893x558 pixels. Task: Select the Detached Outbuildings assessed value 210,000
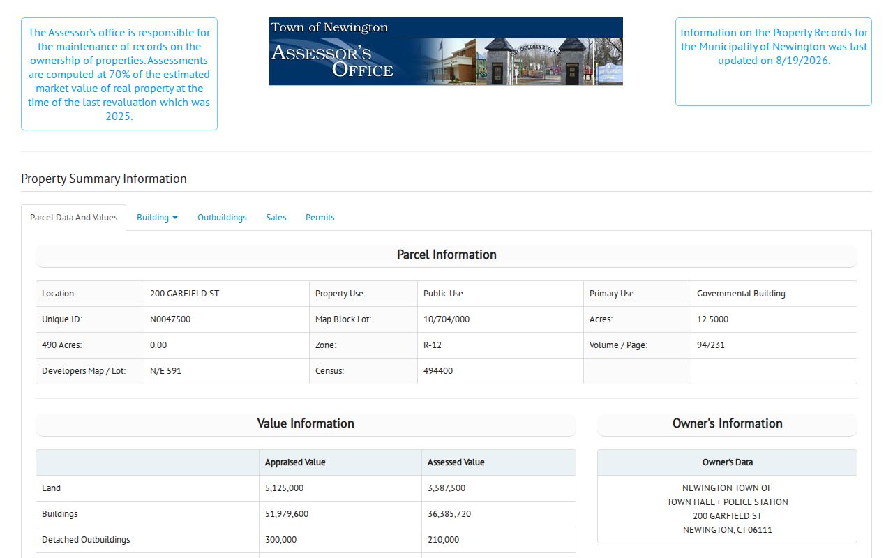(443, 540)
